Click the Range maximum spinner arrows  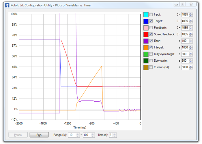coord(93,135)
